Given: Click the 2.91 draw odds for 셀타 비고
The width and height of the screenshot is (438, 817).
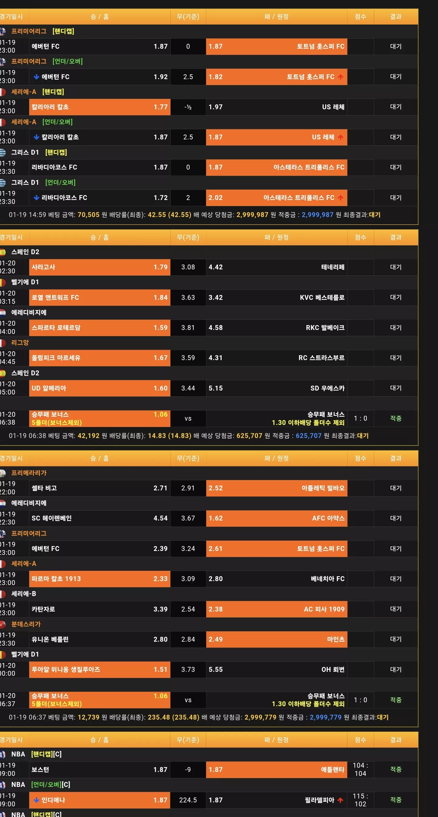Looking at the screenshot, I should pyautogui.click(x=188, y=488).
